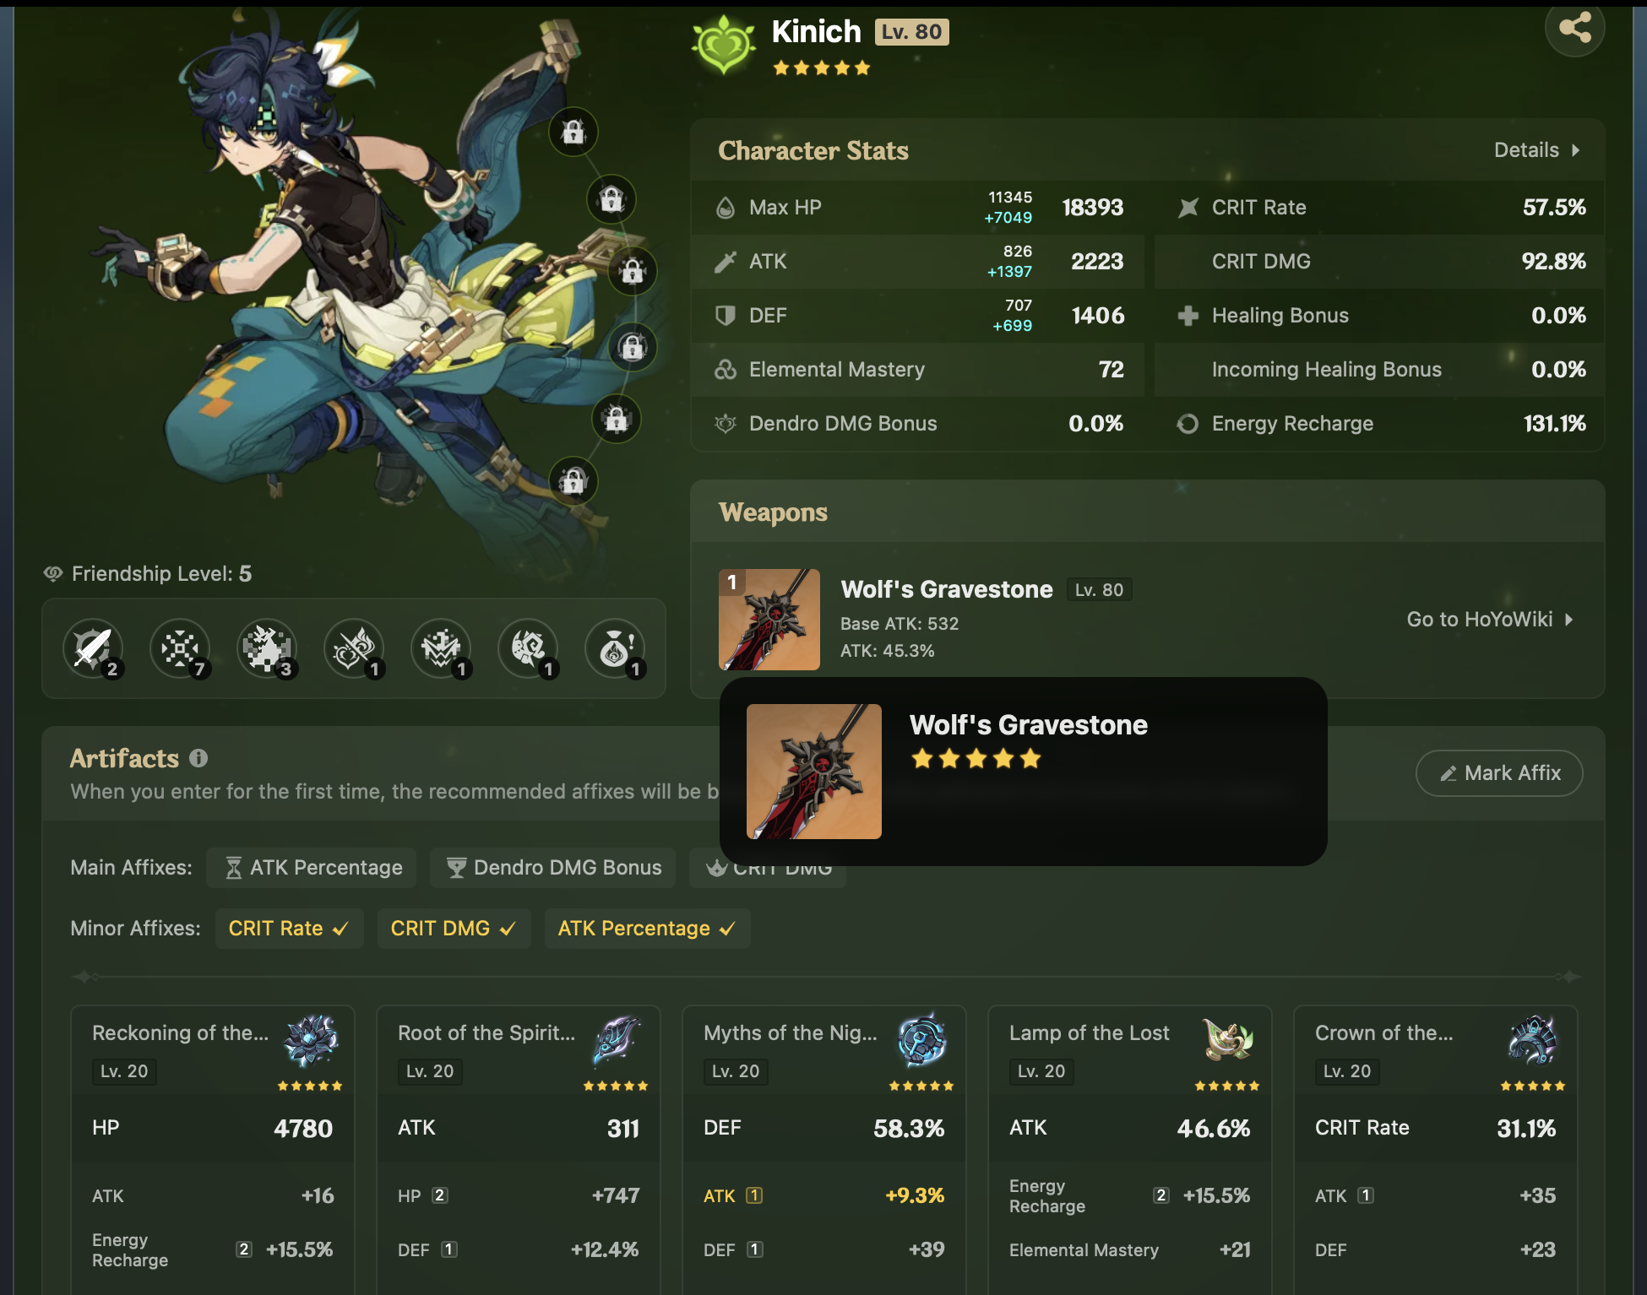The height and width of the screenshot is (1295, 1647).
Task: Click the Dendro element emblem beside Kinich
Action: coord(724,45)
